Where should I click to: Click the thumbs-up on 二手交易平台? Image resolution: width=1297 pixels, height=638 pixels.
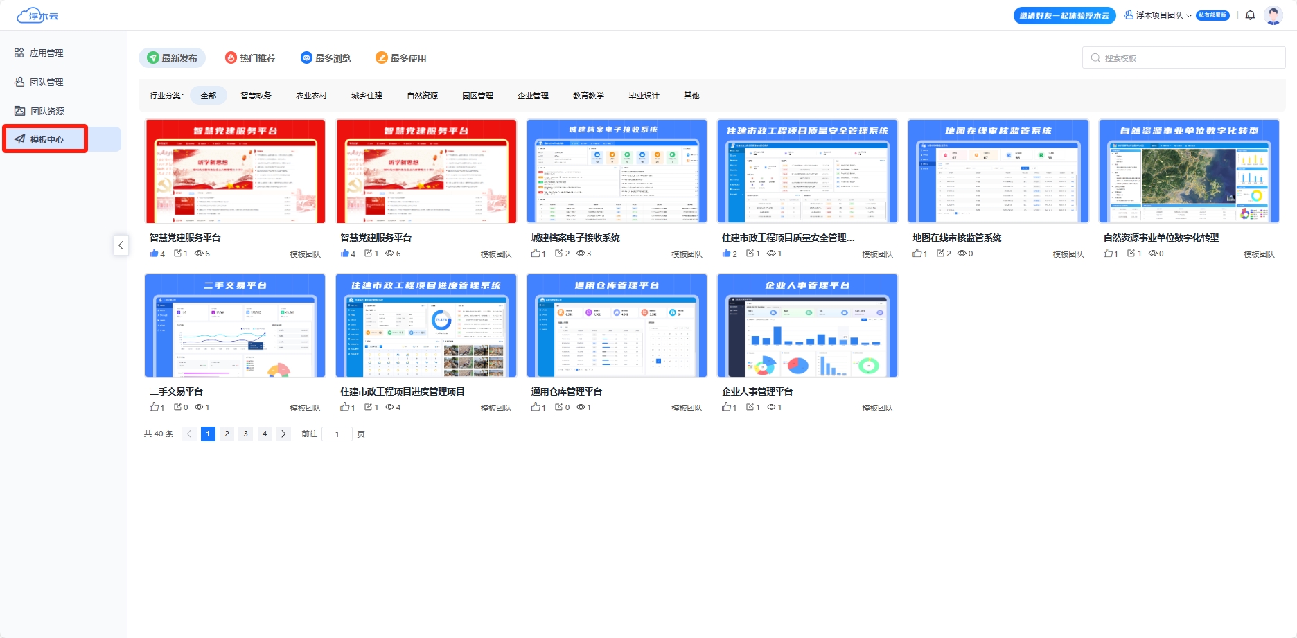(x=154, y=407)
